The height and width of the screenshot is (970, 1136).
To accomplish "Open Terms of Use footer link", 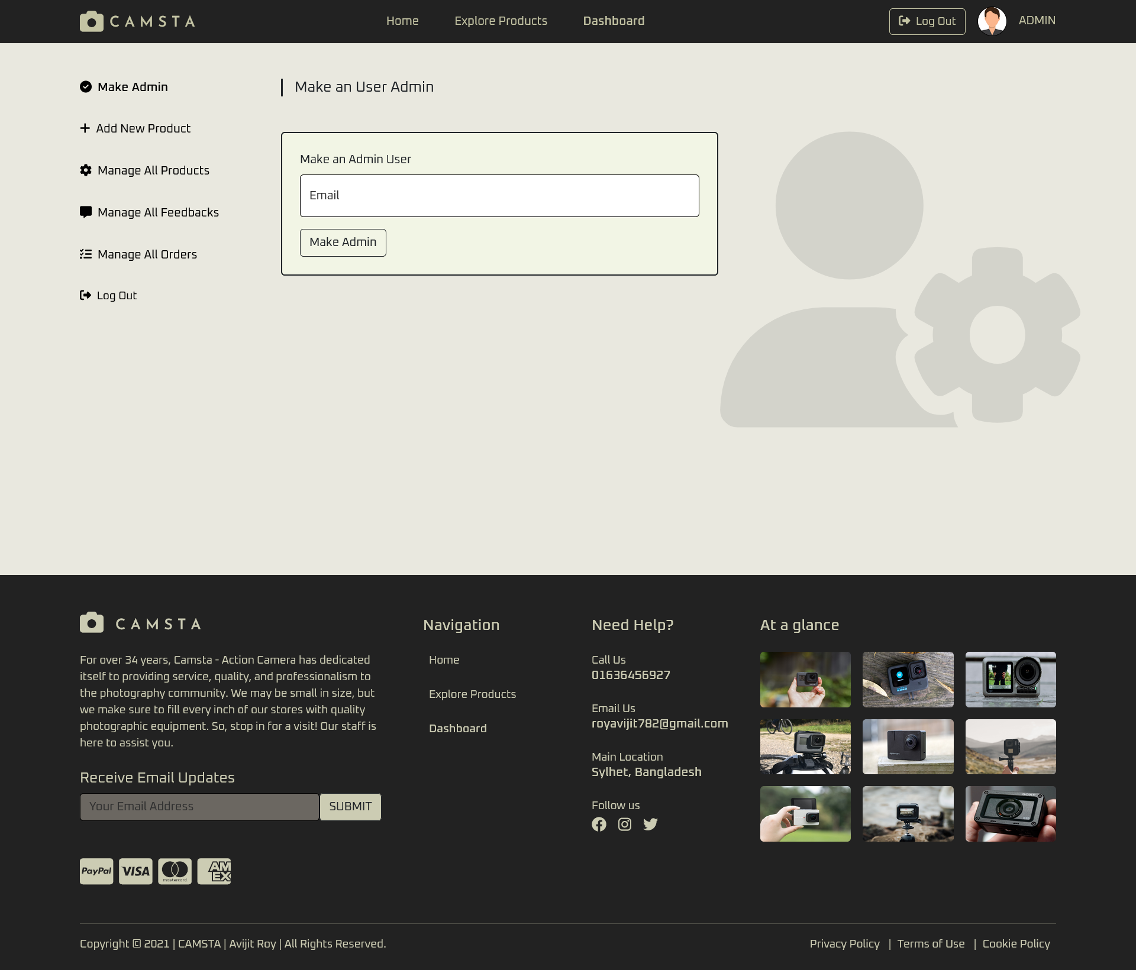I will [x=931, y=944].
